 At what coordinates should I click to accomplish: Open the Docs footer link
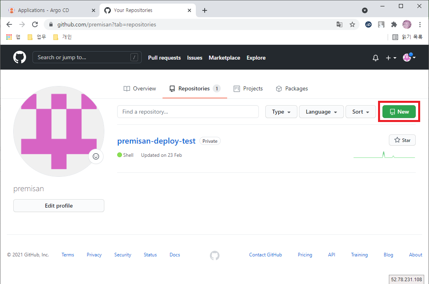point(175,255)
